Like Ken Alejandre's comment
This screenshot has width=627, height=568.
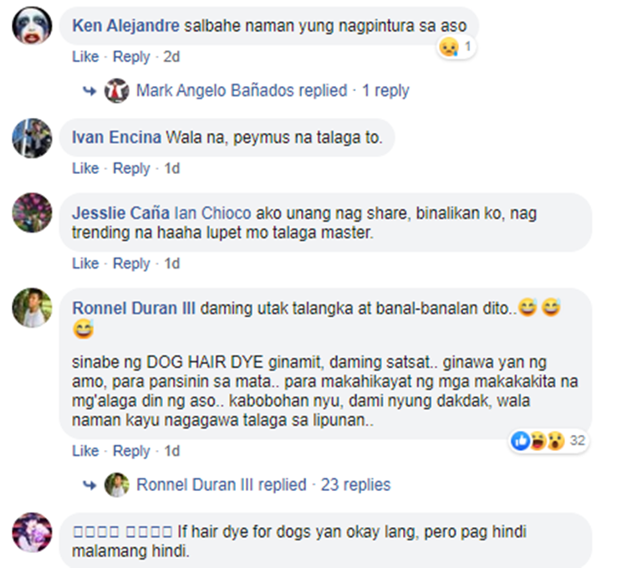point(85,57)
